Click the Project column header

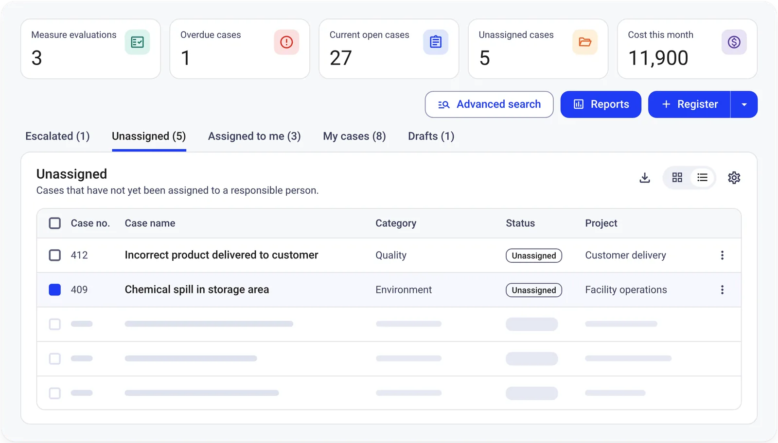(601, 223)
